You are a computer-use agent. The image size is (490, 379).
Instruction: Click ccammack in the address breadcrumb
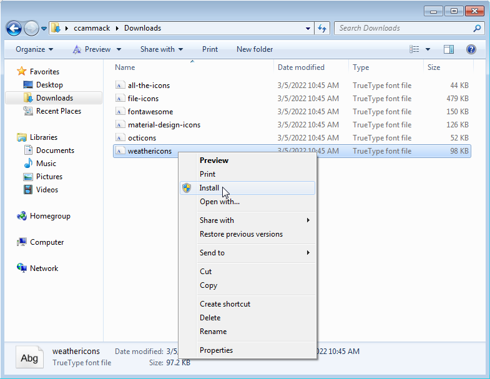pos(92,28)
